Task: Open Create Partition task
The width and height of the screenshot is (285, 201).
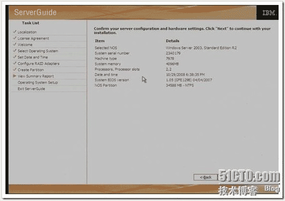Action: (31, 70)
